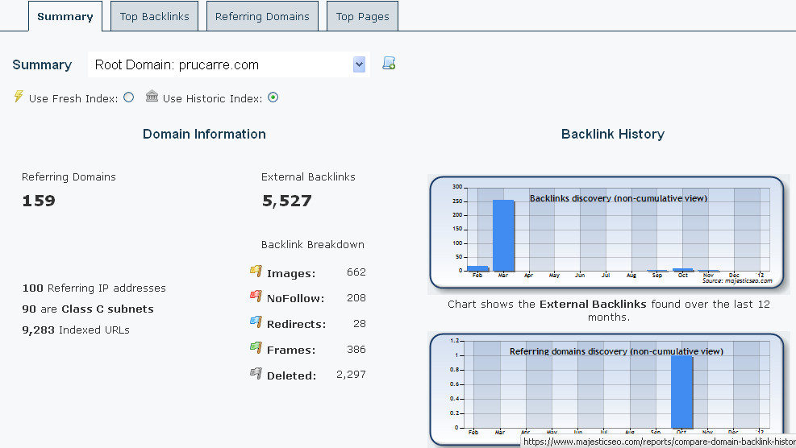
Task: Open the Referring Domains tab
Action: [x=262, y=16]
